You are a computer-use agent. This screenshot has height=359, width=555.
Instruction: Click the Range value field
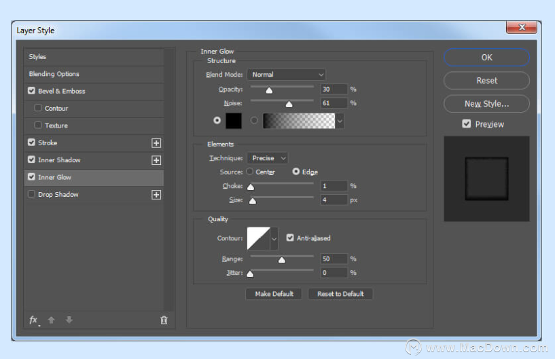click(334, 259)
